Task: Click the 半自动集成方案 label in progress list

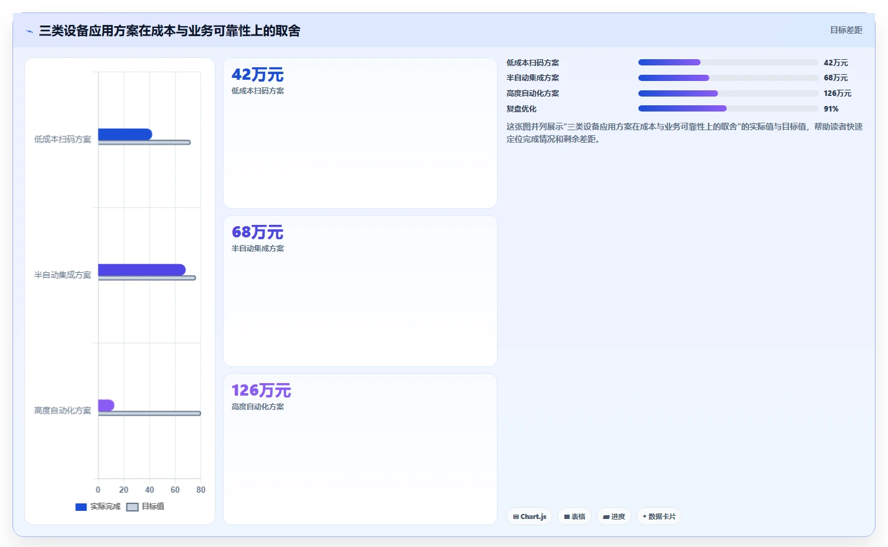Action: [x=532, y=78]
